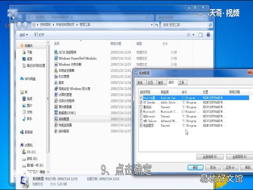The height and width of the screenshot is (190, 253).
Task: Collapse the 收藏夹 group
Action: (26, 46)
